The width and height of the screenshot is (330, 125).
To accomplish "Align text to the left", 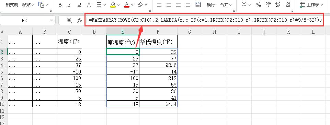I will 159,5.
